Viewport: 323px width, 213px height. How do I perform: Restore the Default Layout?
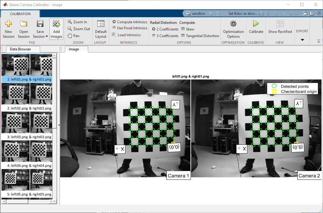click(101, 29)
